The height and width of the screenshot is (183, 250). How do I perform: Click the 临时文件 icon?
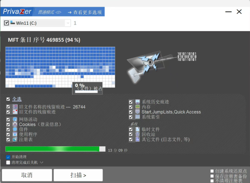138,129
